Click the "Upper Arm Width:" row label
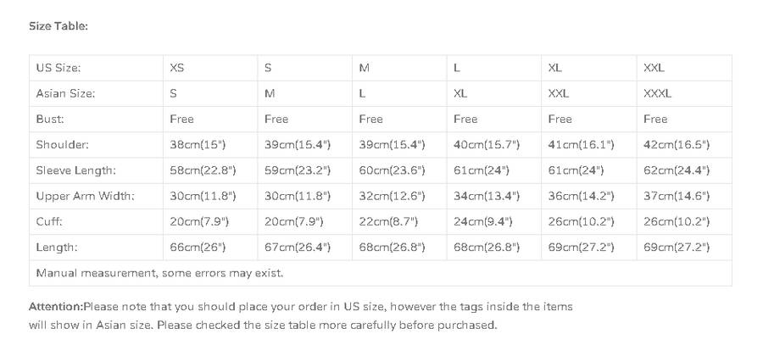Screen dimensions: 763x345 pos(85,196)
